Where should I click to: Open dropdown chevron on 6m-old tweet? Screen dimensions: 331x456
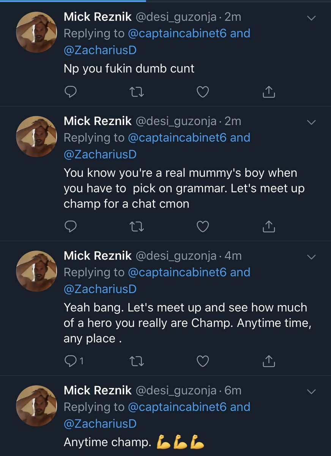coord(311,391)
